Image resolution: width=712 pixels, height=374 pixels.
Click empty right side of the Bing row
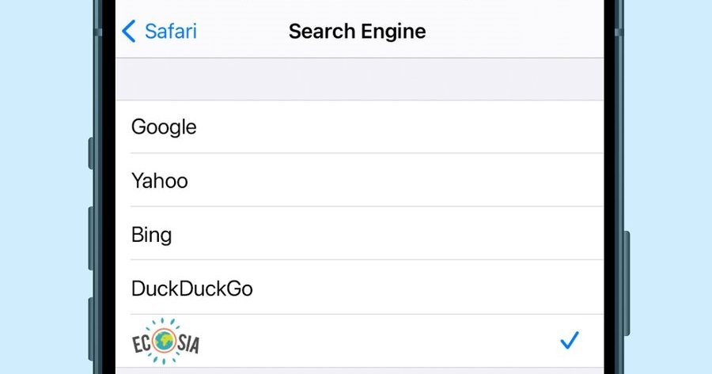coord(475,235)
